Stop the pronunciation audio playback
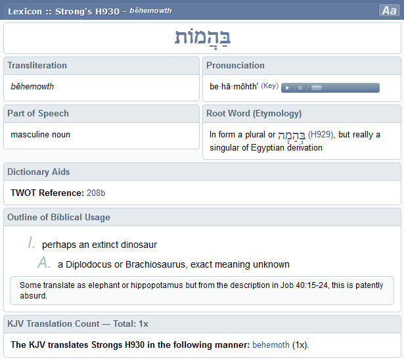 tap(300, 87)
